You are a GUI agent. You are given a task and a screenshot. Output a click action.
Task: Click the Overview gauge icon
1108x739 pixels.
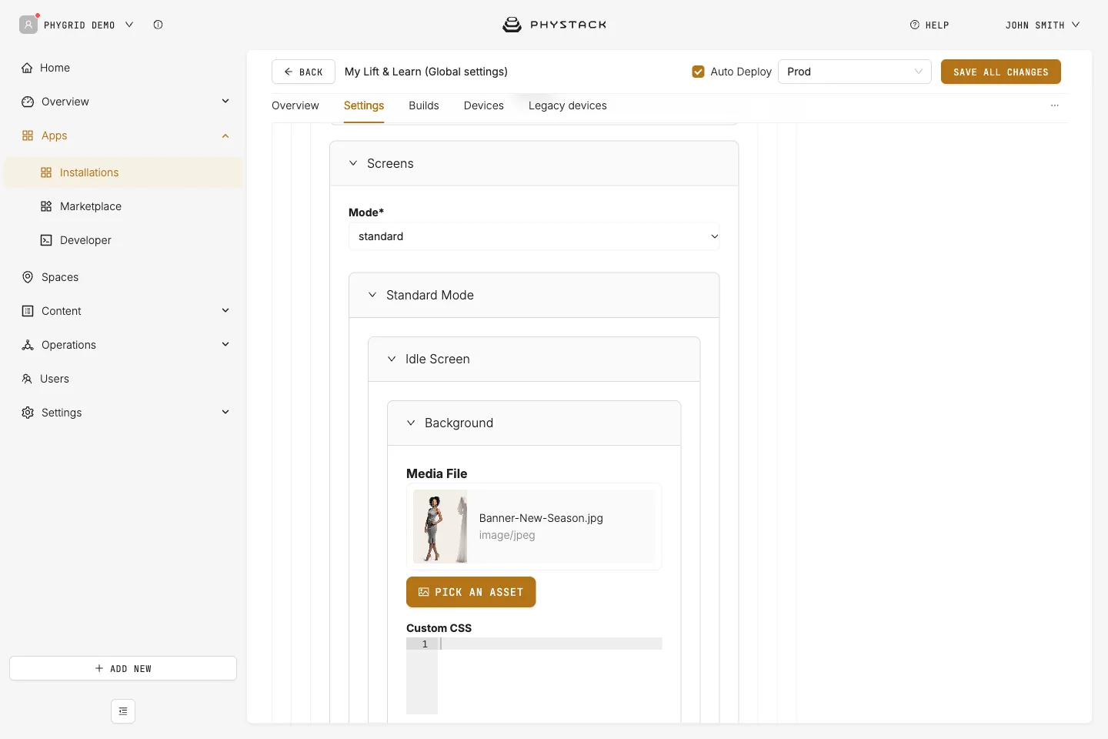click(x=28, y=102)
